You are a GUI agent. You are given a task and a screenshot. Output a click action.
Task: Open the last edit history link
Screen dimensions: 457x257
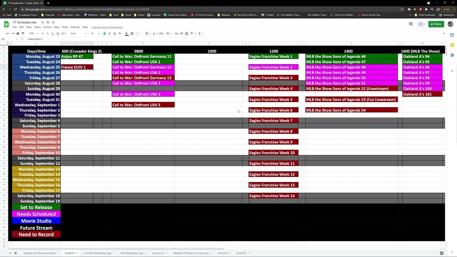point(107,27)
